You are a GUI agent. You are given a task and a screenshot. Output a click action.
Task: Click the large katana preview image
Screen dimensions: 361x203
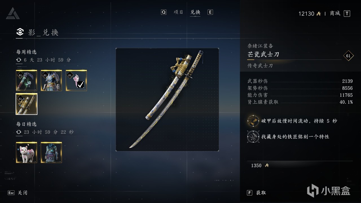coord(167,100)
